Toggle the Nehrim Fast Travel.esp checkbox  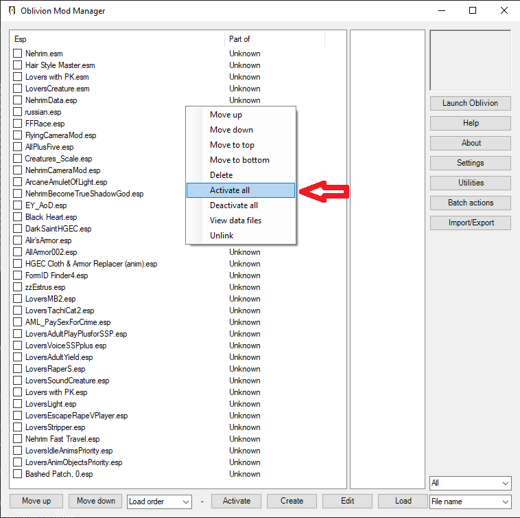tap(18, 439)
